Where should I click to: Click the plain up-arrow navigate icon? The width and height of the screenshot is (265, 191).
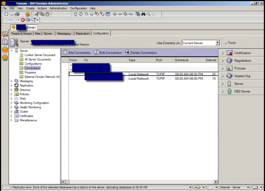click(92, 14)
